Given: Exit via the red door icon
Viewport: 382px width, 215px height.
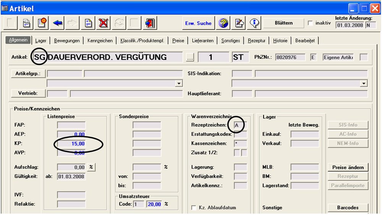Looking at the screenshot, I should click(150, 23).
